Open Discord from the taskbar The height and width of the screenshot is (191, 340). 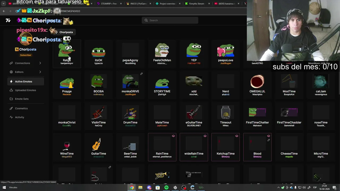click(x=149, y=188)
